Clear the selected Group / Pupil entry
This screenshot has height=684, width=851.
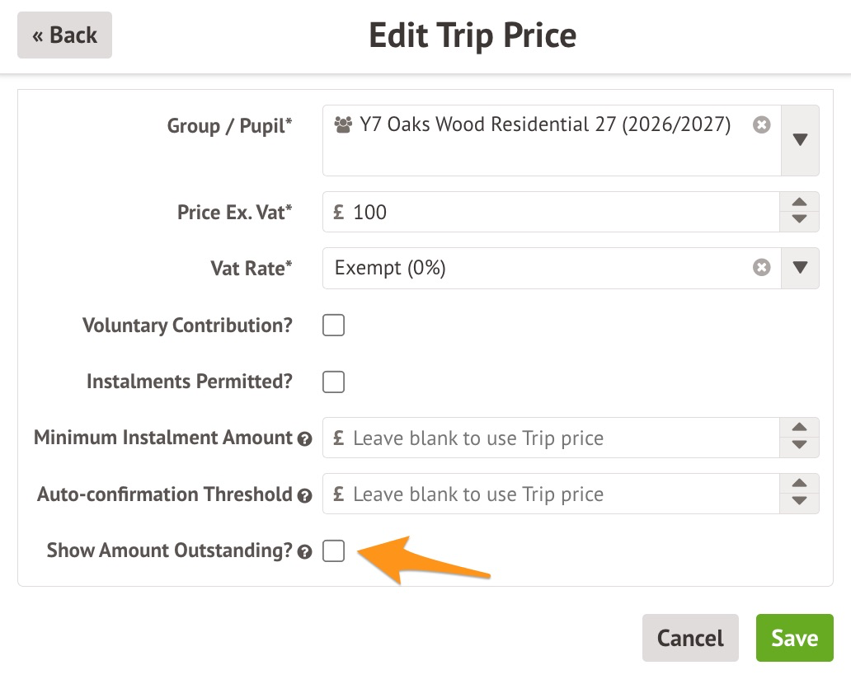762,125
